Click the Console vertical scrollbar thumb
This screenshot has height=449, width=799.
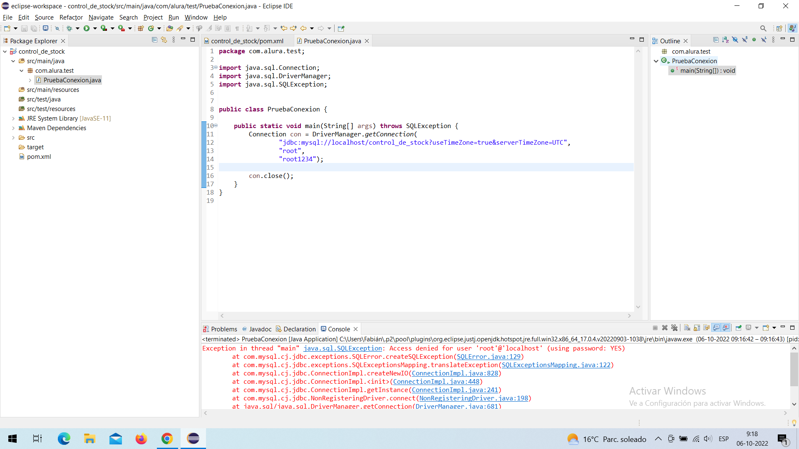click(x=794, y=370)
